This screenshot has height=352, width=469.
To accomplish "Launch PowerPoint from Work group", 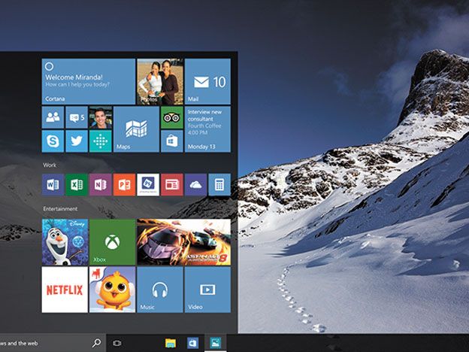I will pyautogui.click(x=125, y=185).
